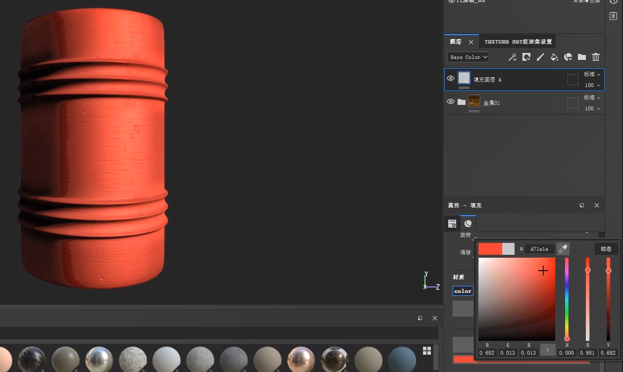Toggle the color material channel button

pos(463,291)
